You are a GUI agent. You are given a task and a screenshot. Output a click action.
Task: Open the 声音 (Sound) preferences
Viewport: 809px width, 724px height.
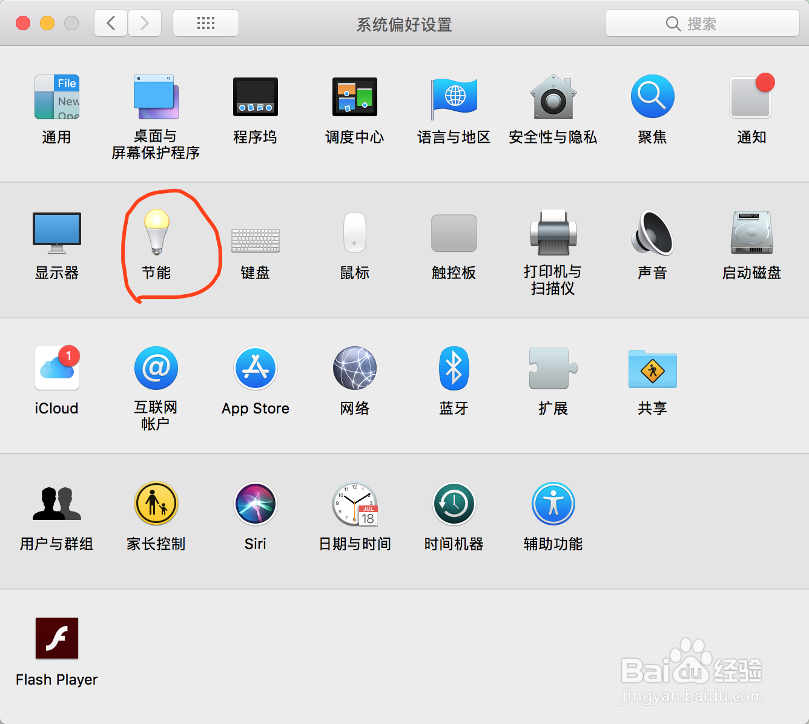(653, 232)
